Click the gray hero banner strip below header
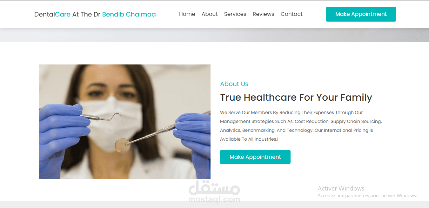The image size is (429, 208). 214,35
